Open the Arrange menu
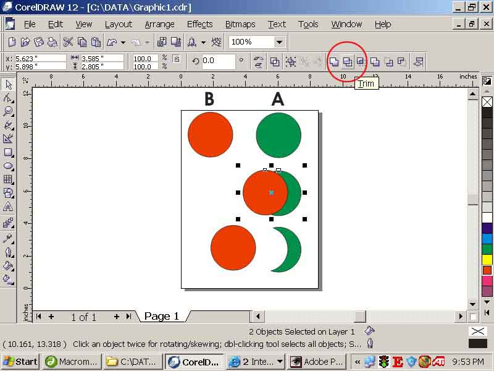 click(x=159, y=24)
